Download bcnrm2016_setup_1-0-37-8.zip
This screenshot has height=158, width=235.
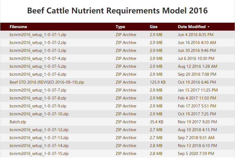point(38,98)
